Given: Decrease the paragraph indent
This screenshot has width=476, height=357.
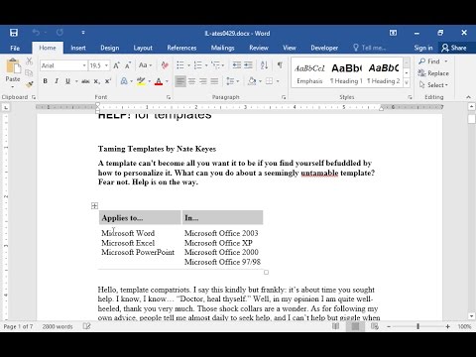Looking at the screenshot, I should tap(237, 65).
